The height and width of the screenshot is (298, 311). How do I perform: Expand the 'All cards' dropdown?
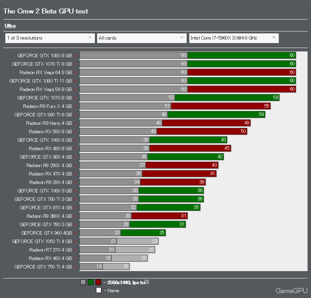142,38
